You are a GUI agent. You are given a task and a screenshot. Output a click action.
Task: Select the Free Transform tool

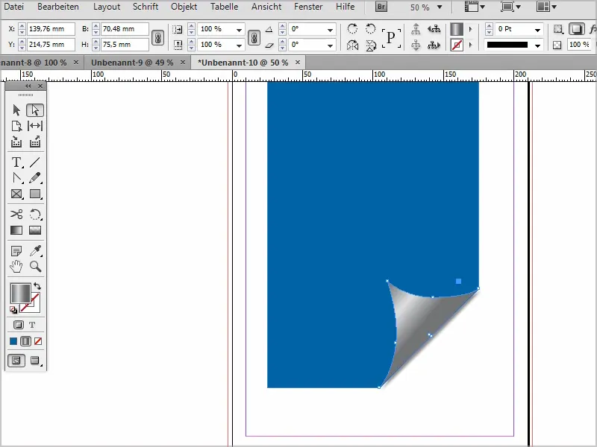(35, 215)
